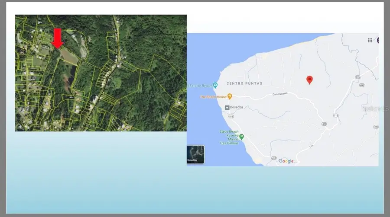Viewport: 390px width, 217px height.
Task: Open The Beach House place name link
Action: (213, 96)
